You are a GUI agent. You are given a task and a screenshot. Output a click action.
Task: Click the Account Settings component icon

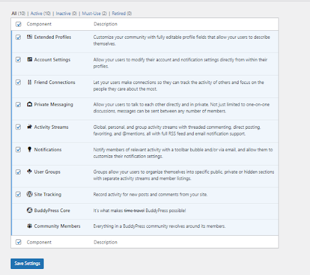pyautogui.click(x=30, y=59)
